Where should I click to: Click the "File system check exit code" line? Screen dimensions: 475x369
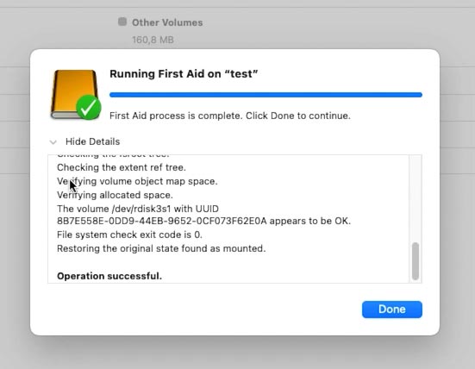tap(129, 235)
